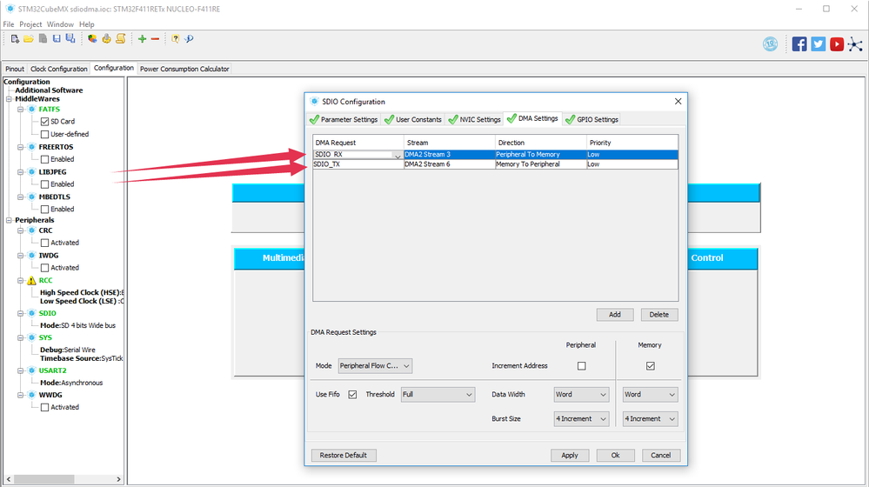The image size is (869, 487).
Task: Uncheck the SD Card checkbox under FATFS
Action: click(x=45, y=122)
